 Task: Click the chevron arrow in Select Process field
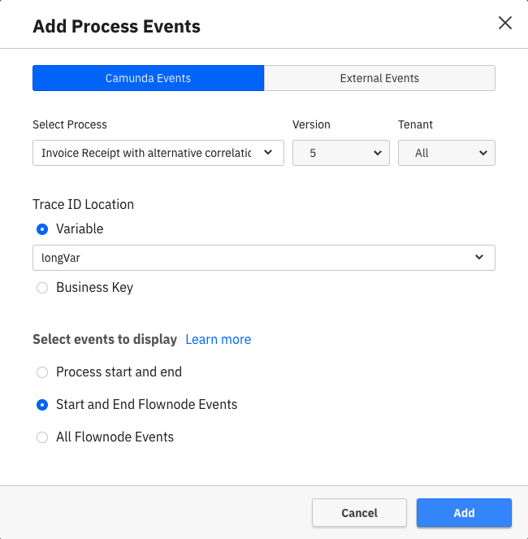click(268, 152)
